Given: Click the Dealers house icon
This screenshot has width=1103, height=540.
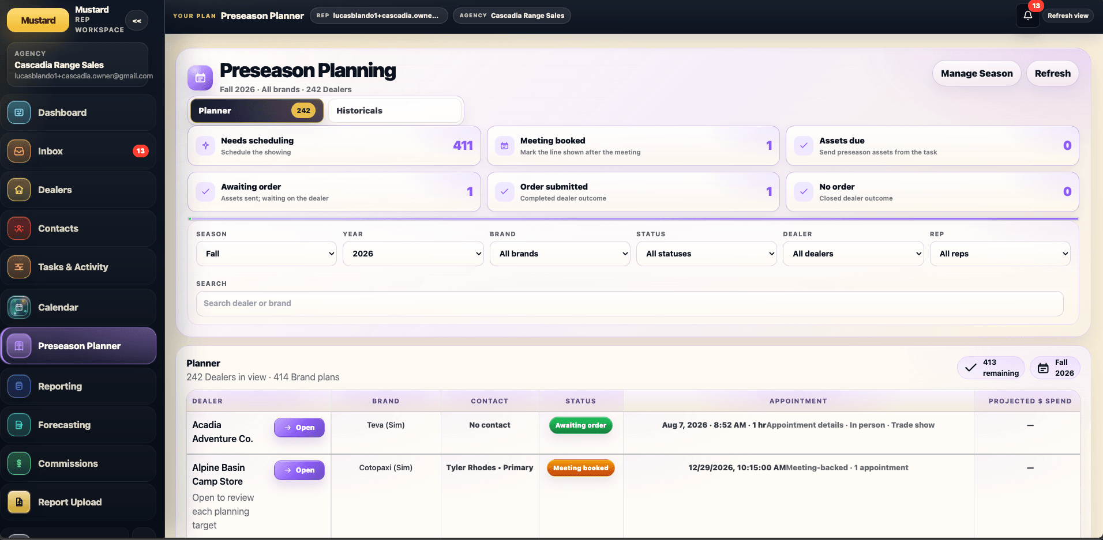Looking at the screenshot, I should 19,190.
